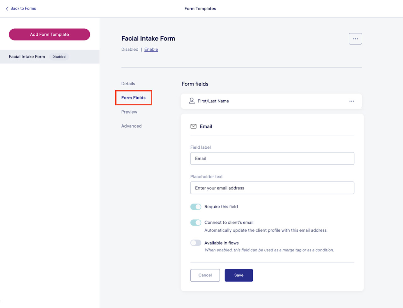Click Back to Forms
This screenshot has width=403, height=308.
23,9
